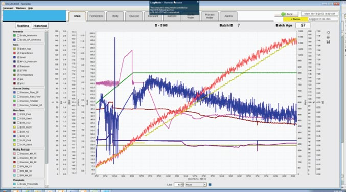Enable EXH_MeOH checkbox
346x192 pixels.
pos(18,127)
